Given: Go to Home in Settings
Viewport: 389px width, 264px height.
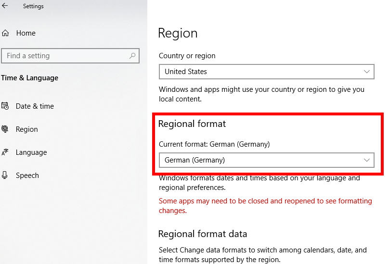Looking at the screenshot, I should pos(26,33).
